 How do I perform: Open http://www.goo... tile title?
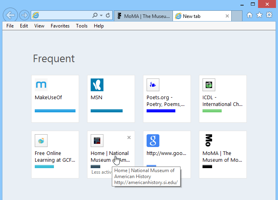166,153
